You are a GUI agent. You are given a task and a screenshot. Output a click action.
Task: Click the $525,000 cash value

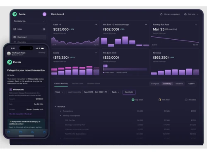point(61,29)
